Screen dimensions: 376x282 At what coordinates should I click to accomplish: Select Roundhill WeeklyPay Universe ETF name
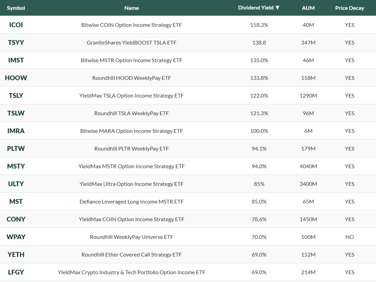click(x=131, y=237)
